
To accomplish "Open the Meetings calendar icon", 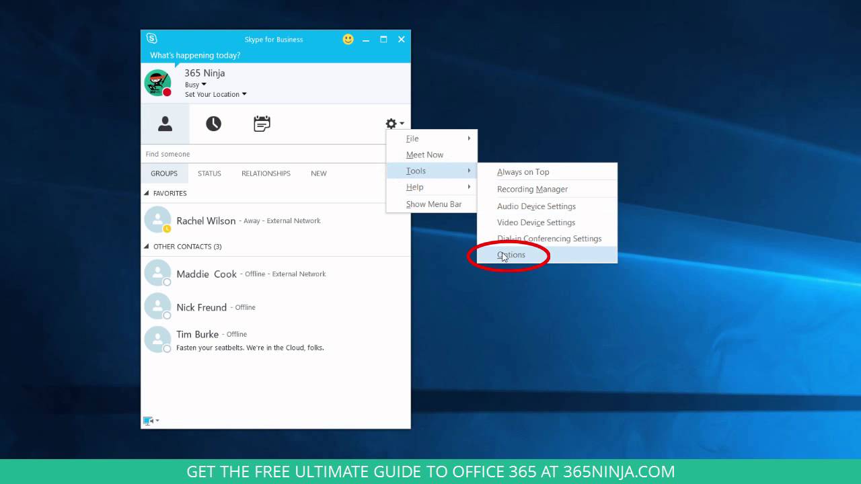I will click(262, 124).
